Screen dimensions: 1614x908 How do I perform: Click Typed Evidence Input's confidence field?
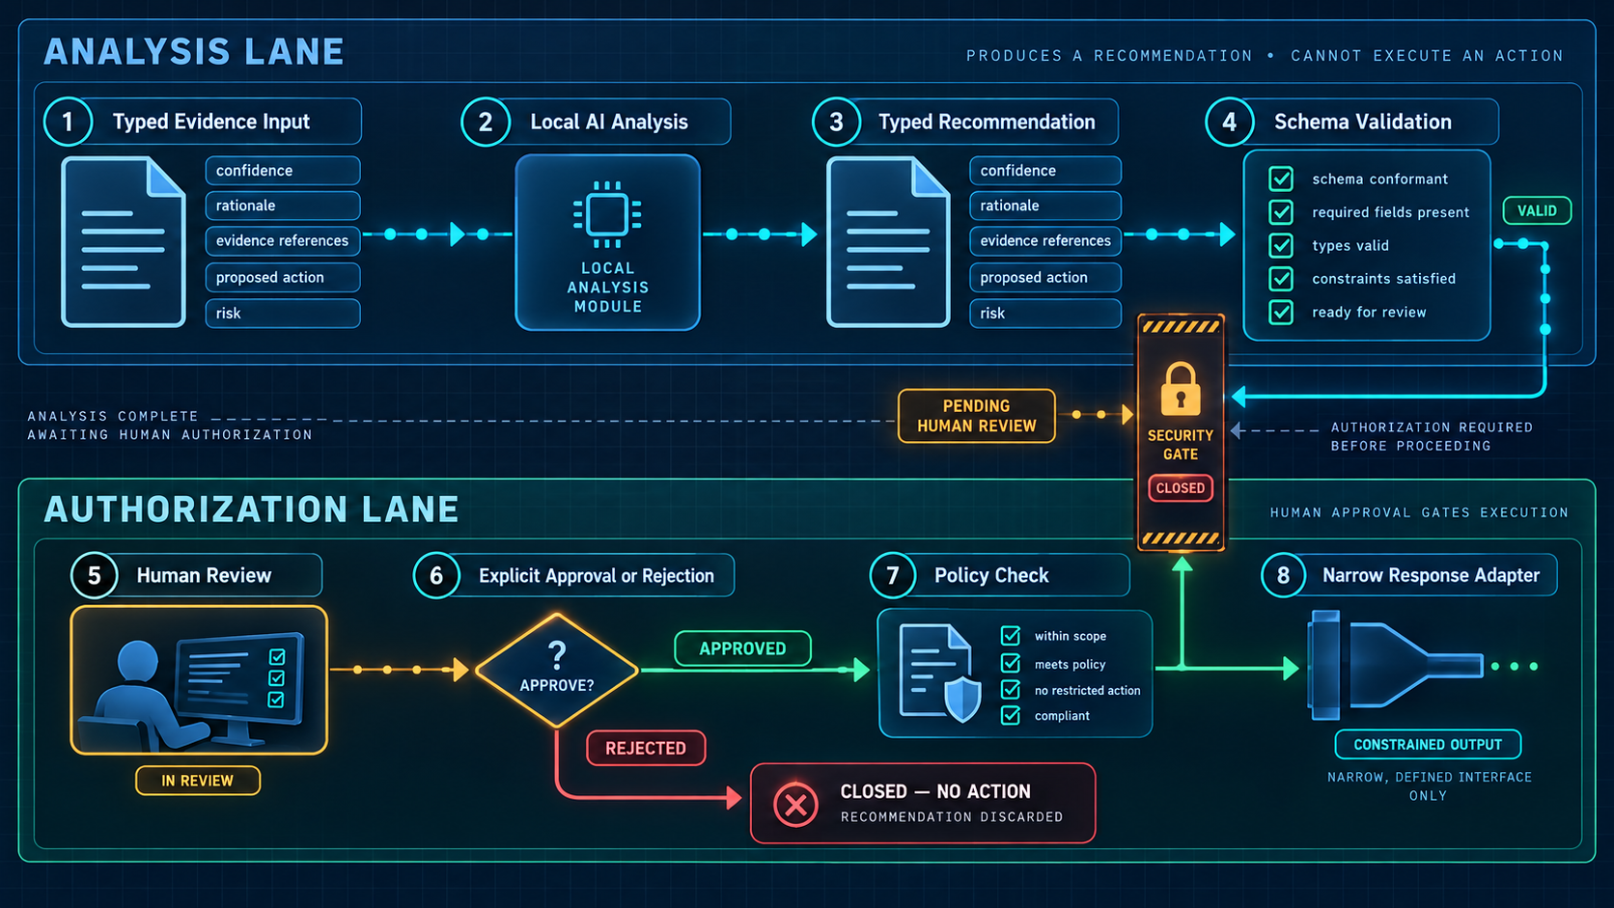coord(283,171)
